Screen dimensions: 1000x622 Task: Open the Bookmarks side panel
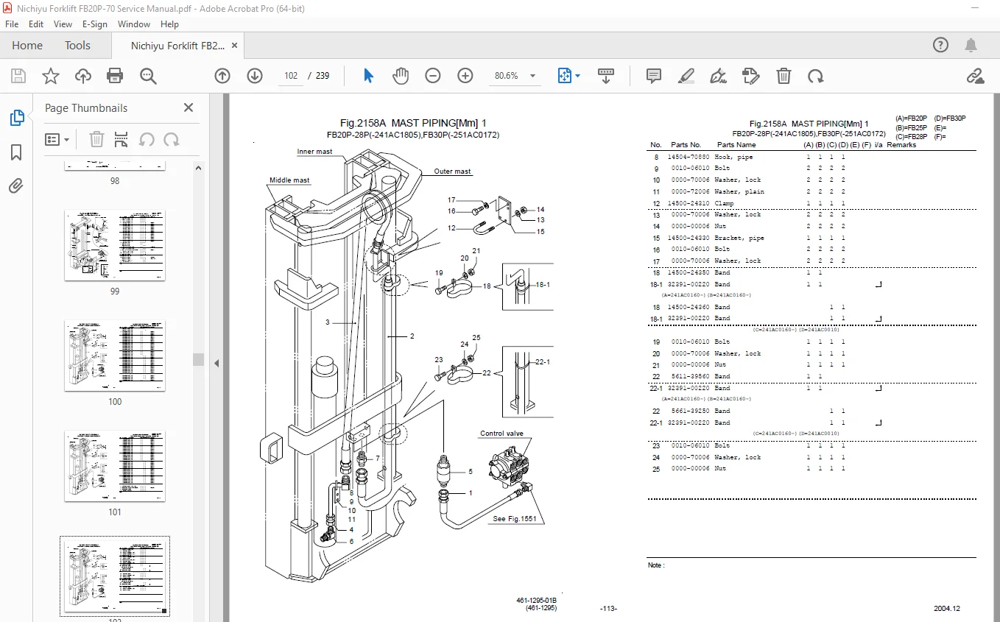(16, 152)
